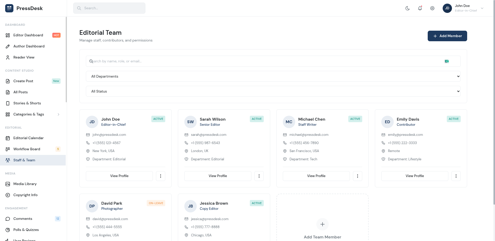This screenshot has width=495, height=241.
Task: Click the top Search input field
Action: (109, 8)
